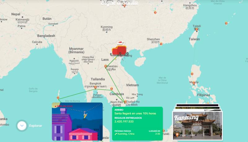
Task: Open the Explorar chevron circle button
Action: coord(22,126)
